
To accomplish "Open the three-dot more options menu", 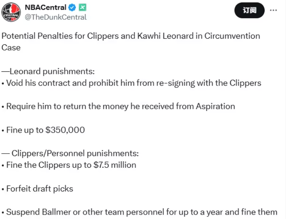I will [273, 10].
